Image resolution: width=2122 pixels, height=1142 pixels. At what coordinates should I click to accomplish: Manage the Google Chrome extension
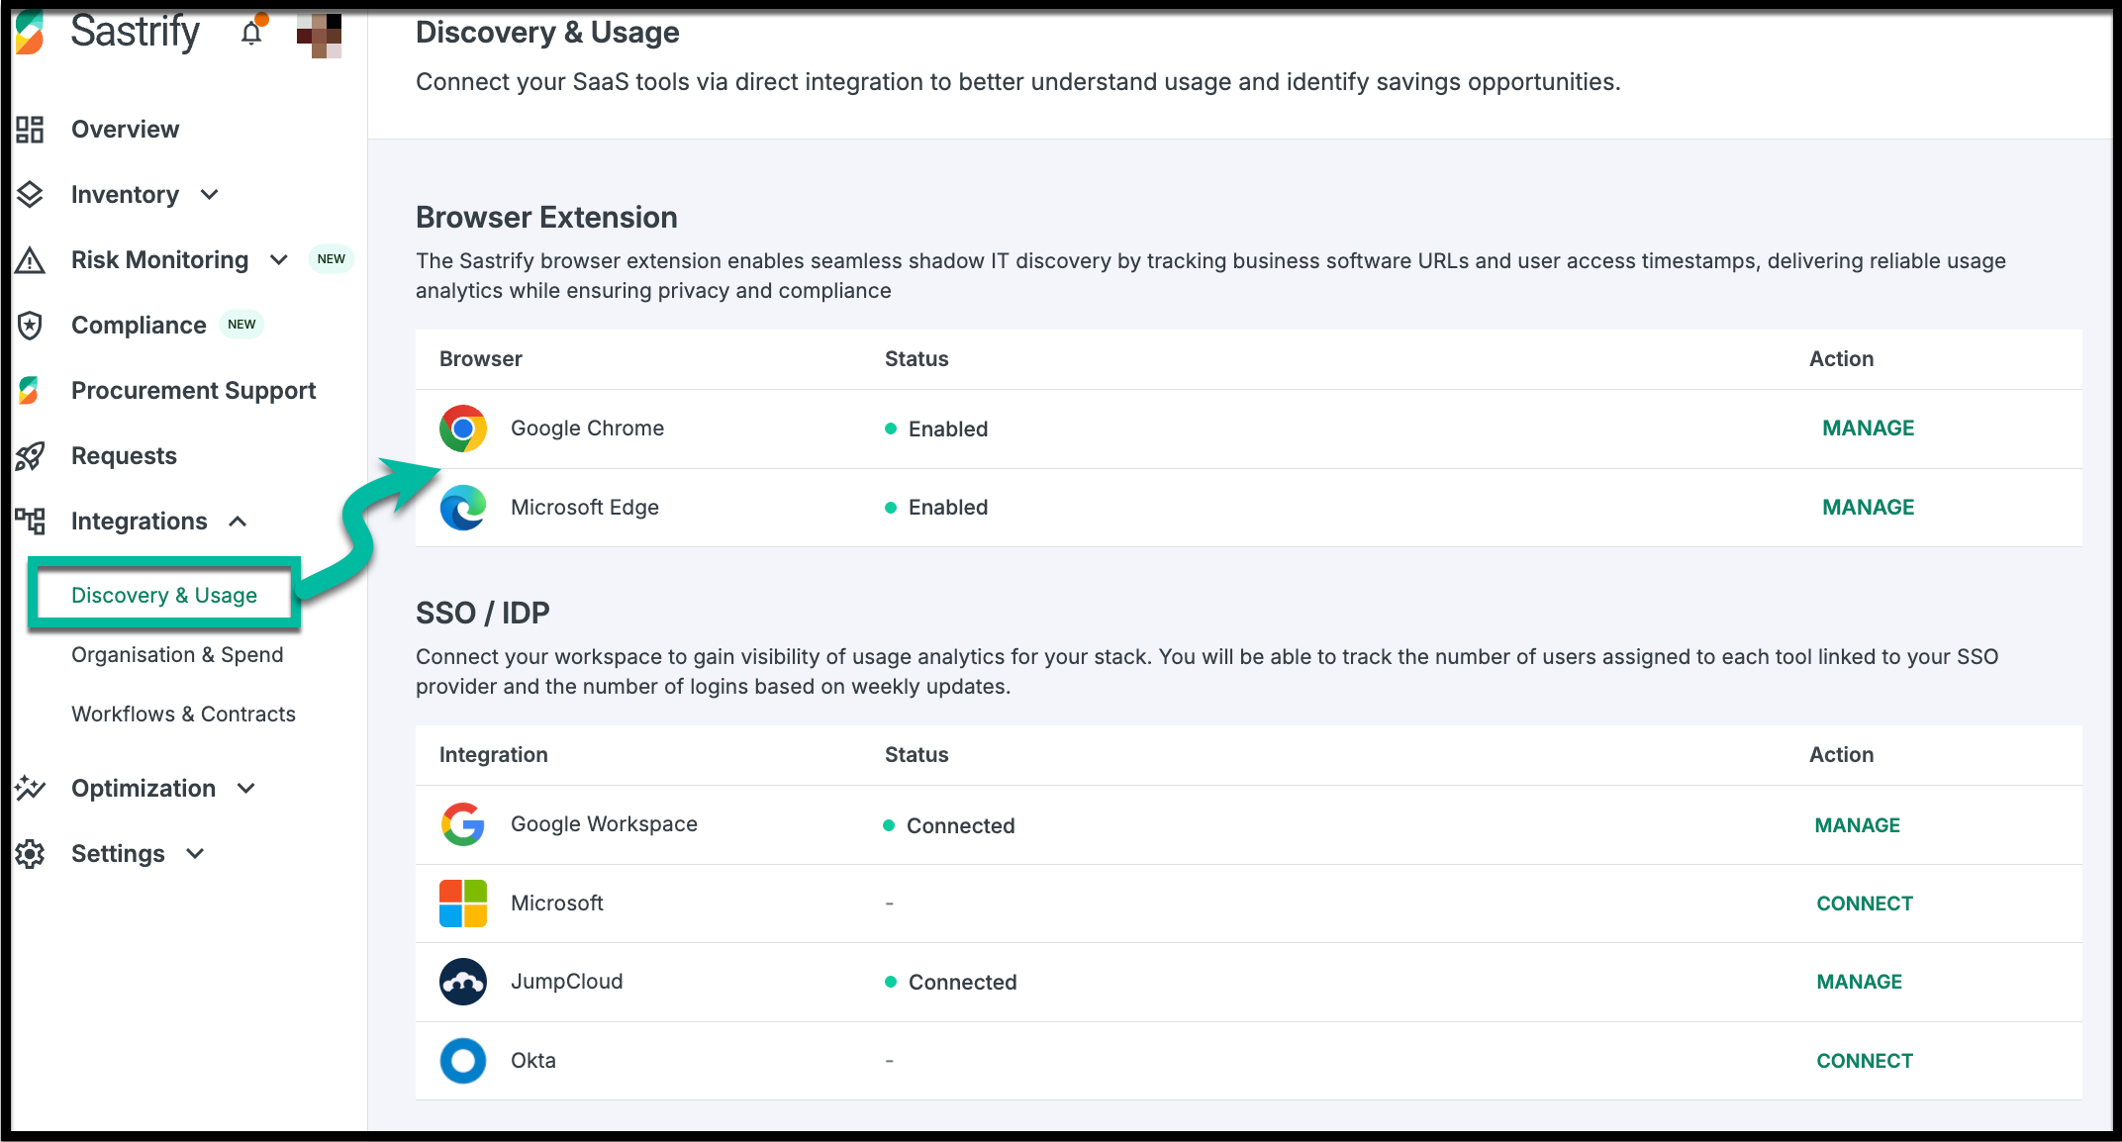[x=1868, y=428]
